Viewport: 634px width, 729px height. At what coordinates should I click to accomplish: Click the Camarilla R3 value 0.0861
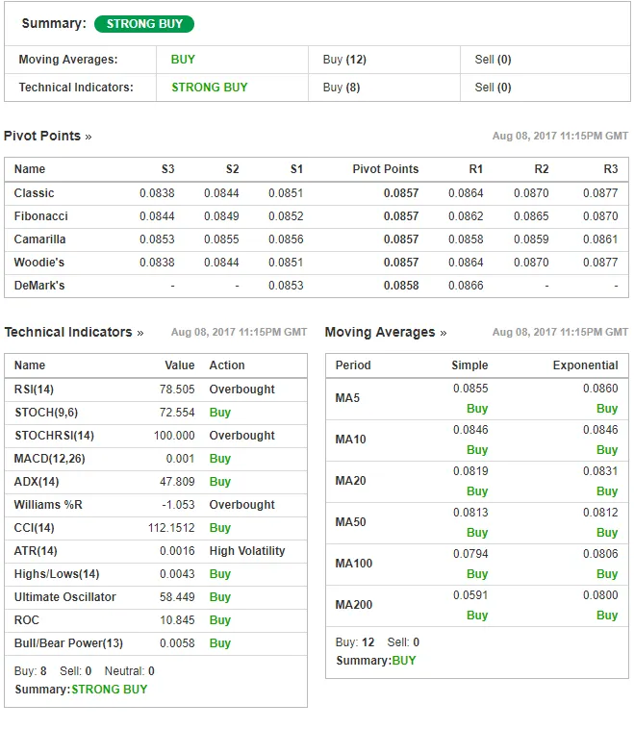point(600,239)
